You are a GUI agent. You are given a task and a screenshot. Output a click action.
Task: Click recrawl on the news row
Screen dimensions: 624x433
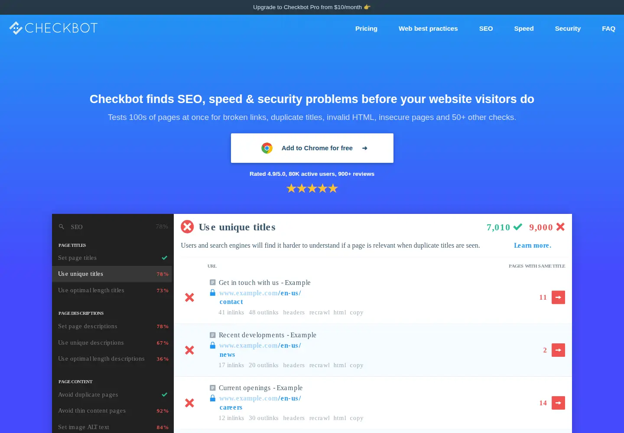point(319,365)
